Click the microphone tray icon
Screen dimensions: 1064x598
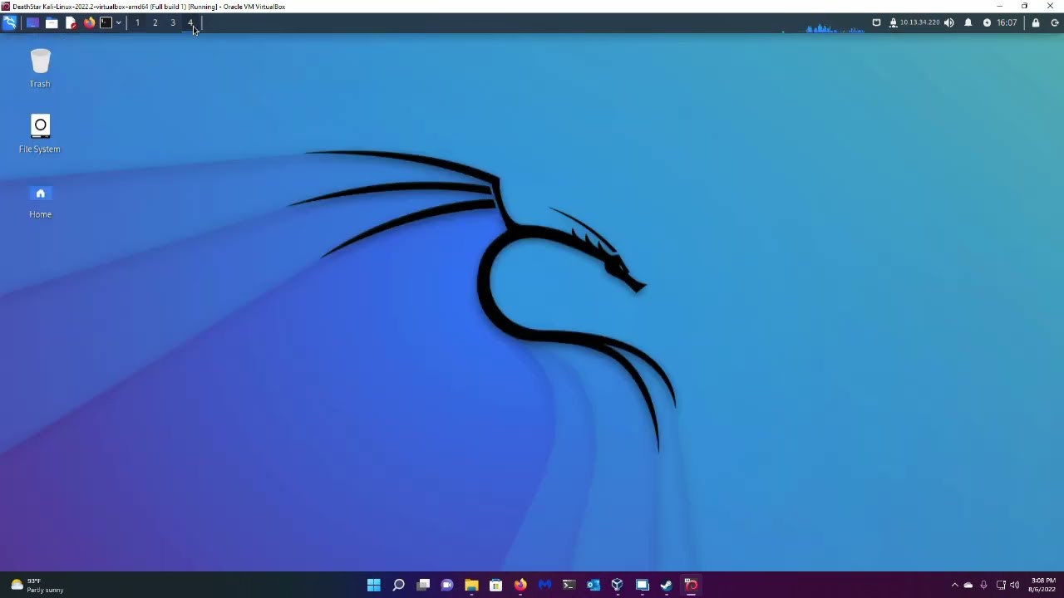click(984, 586)
